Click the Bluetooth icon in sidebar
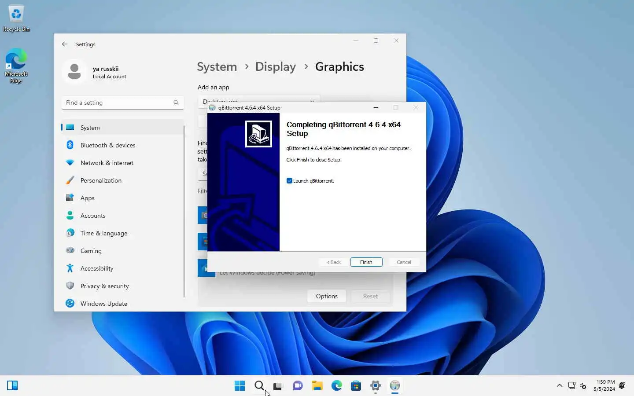 coord(70,145)
